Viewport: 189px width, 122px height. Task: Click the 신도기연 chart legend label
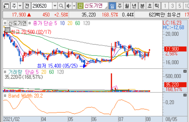[x=17, y=23]
